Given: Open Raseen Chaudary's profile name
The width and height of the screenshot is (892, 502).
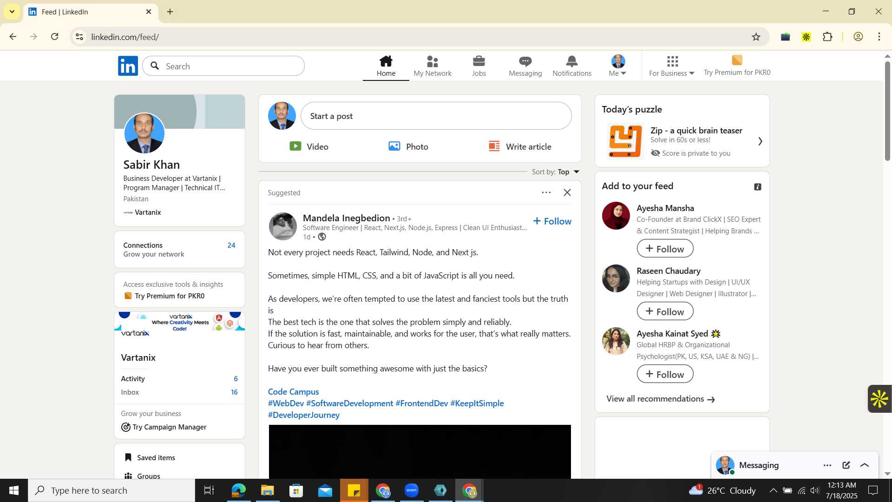Looking at the screenshot, I should coord(668,271).
